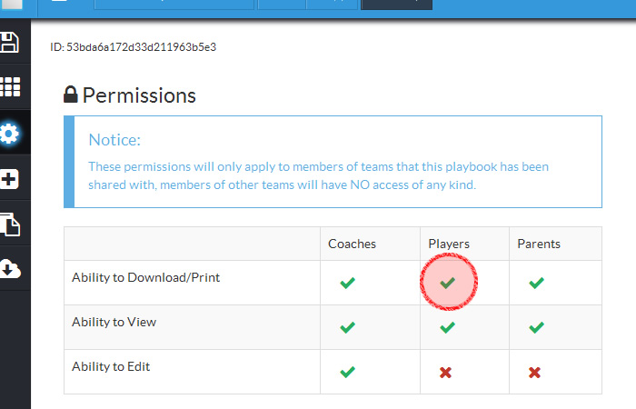
Task: Click the add new plus icon
Action: click(x=10, y=179)
